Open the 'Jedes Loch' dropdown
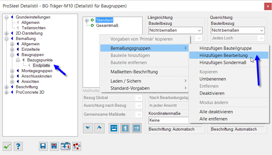Image resolution: width=272 pixels, height=155 pixels. click(238, 38)
